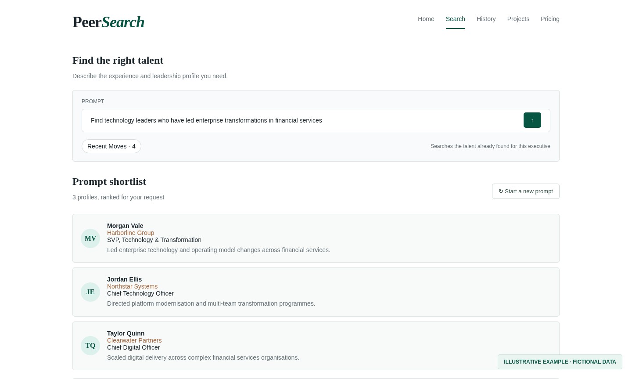The image size is (632, 379).
Task: Open Morgan Vale's MV avatar
Action: click(90, 238)
